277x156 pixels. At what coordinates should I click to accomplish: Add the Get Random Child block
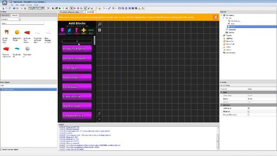(77, 116)
